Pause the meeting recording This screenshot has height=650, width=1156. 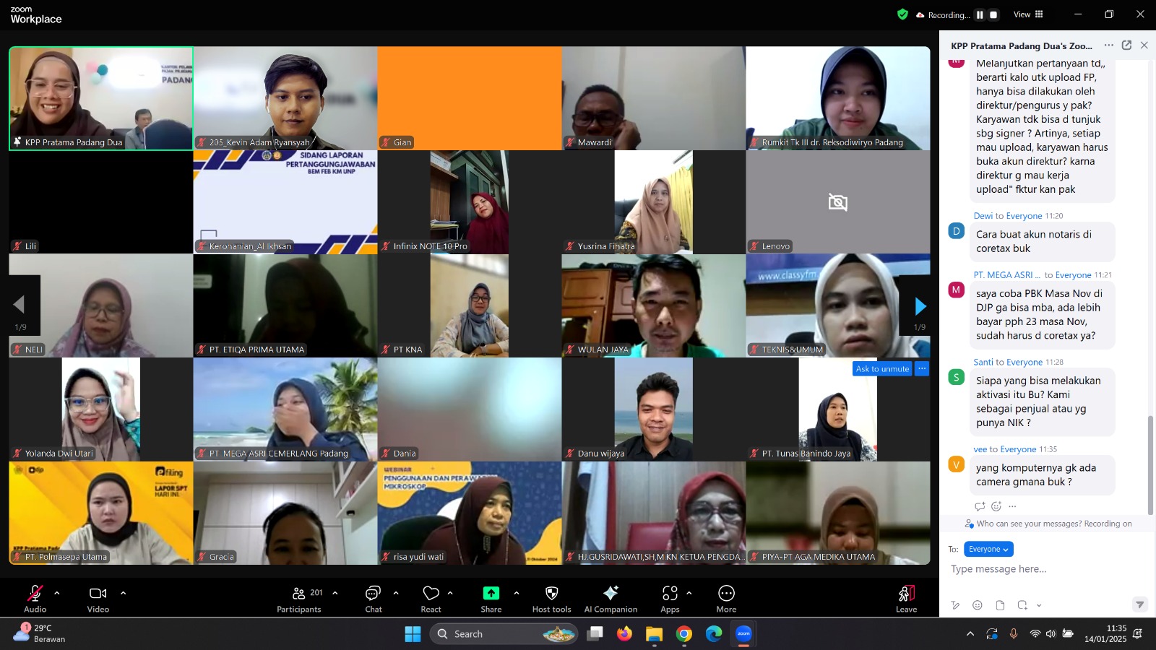click(980, 14)
